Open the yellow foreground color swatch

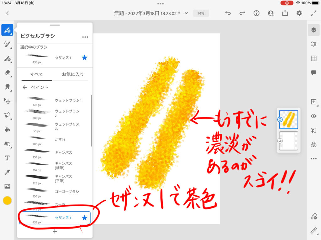[x=7, y=201]
